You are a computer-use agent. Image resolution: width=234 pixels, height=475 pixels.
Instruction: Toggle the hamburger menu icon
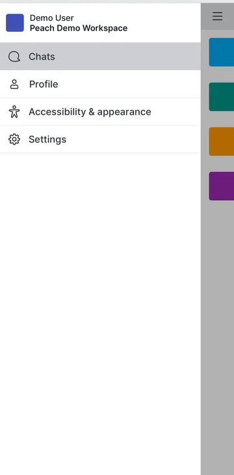pos(217,16)
